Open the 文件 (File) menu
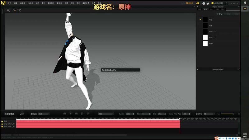This screenshot has width=249, height=140. point(10,3)
